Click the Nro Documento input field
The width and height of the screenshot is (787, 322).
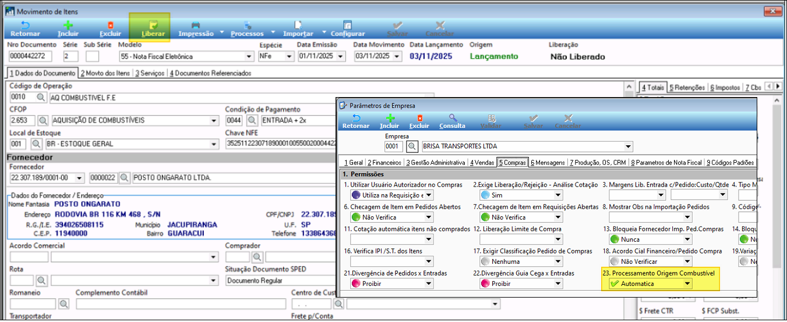(31, 56)
